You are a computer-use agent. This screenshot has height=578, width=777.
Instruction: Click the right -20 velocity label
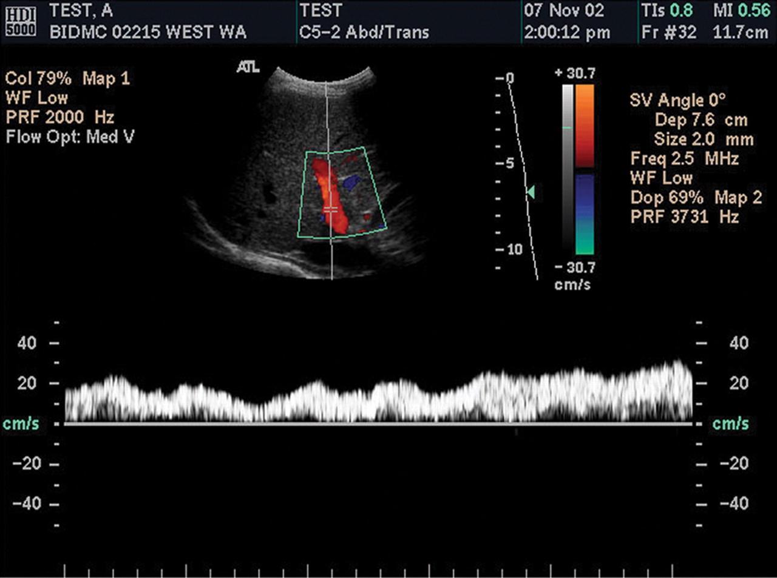click(x=735, y=464)
